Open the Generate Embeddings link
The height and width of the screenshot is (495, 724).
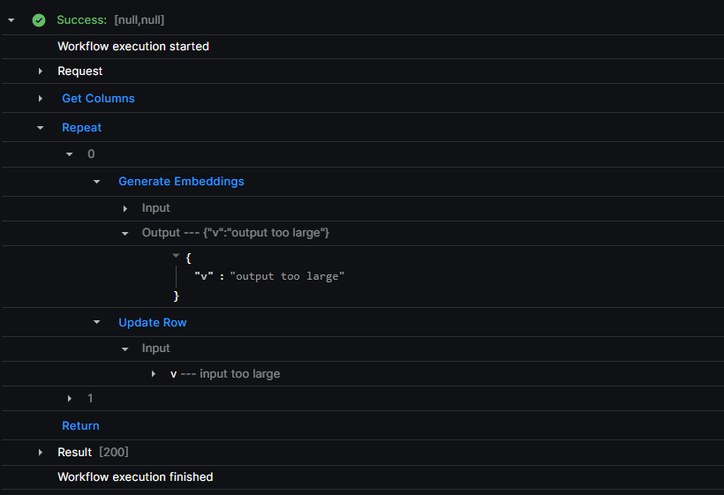tap(181, 181)
